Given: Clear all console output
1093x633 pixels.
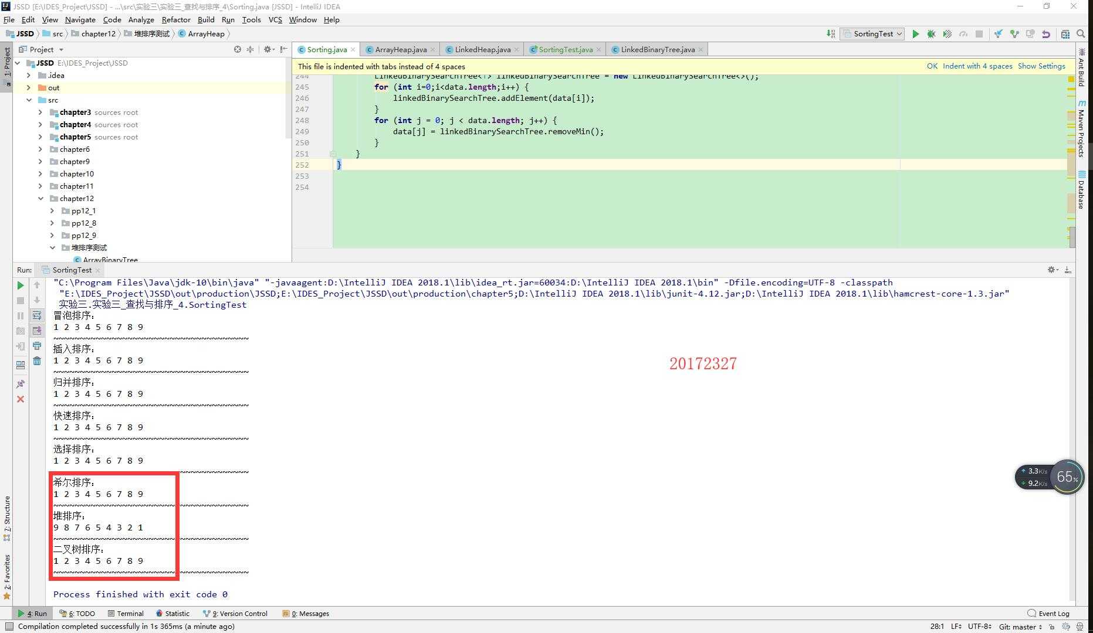Looking at the screenshot, I should [37, 361].
